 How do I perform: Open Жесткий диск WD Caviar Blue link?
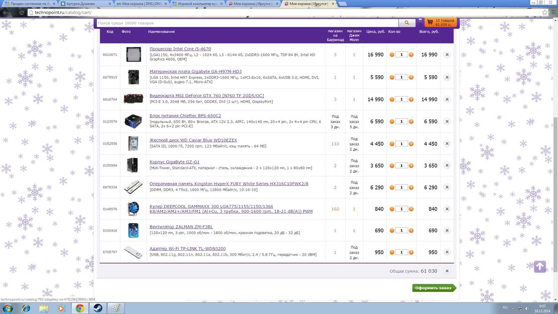tap(193, 140)
